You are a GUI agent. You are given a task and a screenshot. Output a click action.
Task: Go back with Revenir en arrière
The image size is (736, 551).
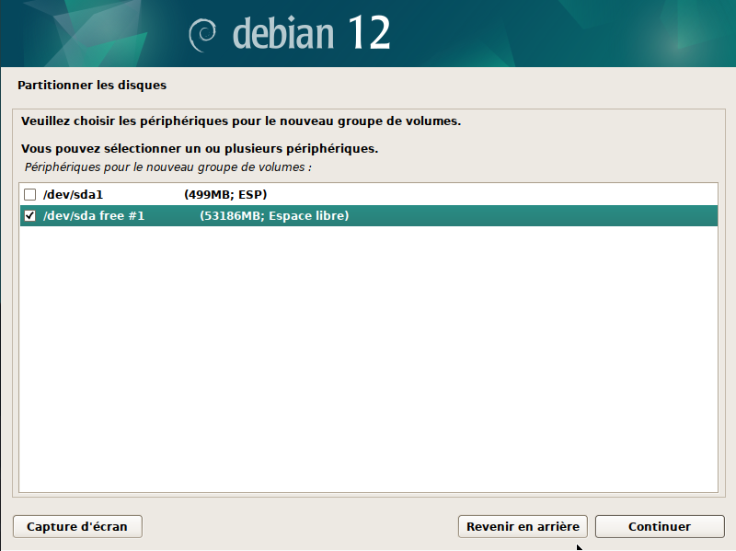pyautogui.click(x=523, y=526)
